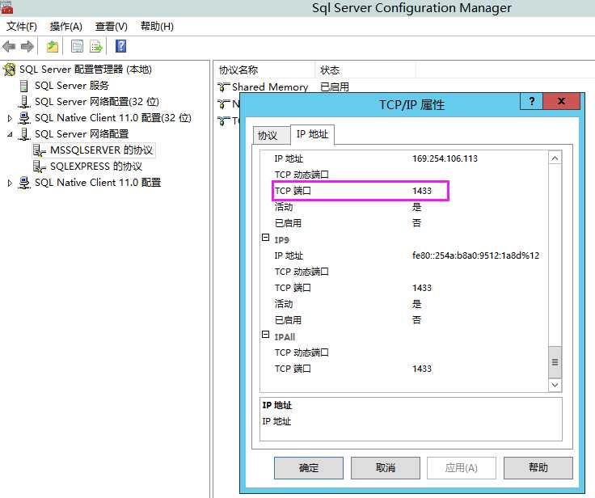This screenshot has height=498, width=595.
Task: Click the blue Help toolbar icon
Action: (x=120, y=46)
